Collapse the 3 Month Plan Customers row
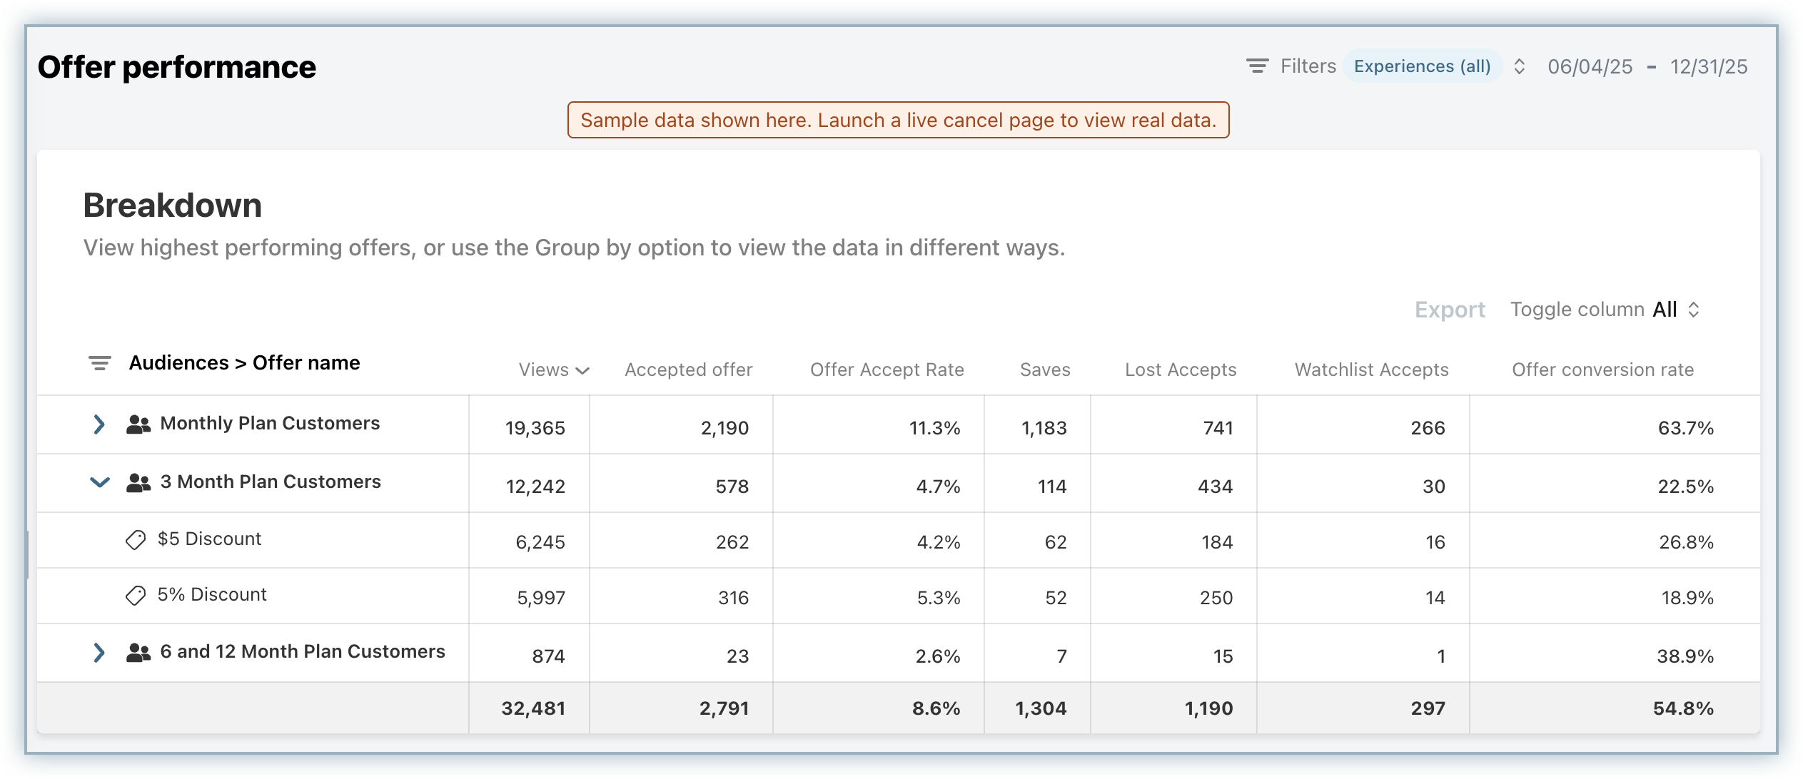The image size is (1803, 779). click(99, 482)
